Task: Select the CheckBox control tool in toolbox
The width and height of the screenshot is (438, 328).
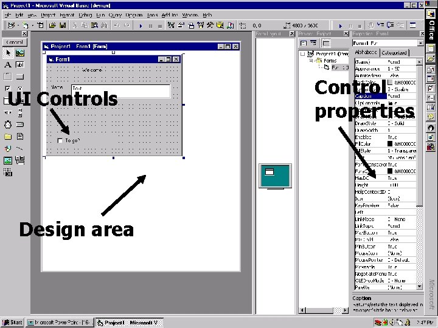Action: pyautogui.click(x=8, y=89)
